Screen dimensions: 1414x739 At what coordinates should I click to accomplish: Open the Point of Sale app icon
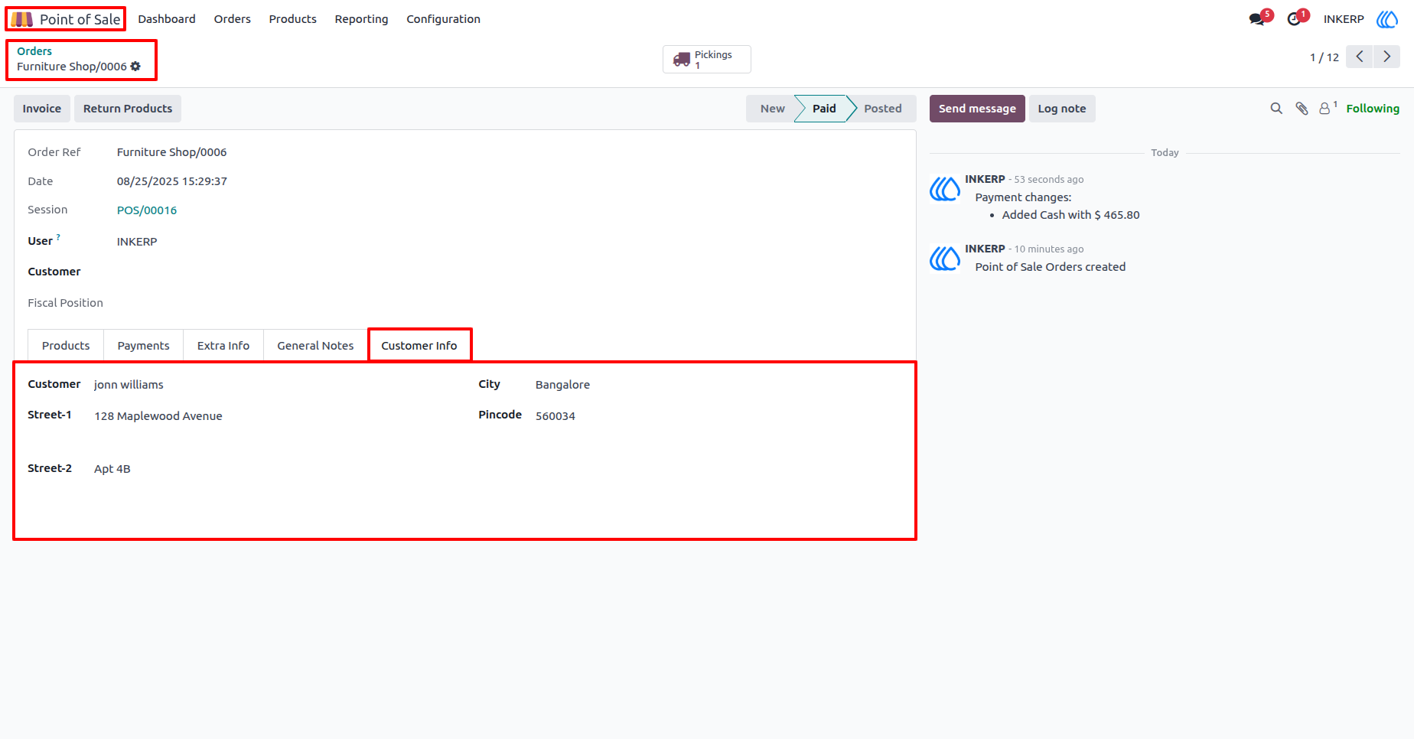tap(22, 19)
